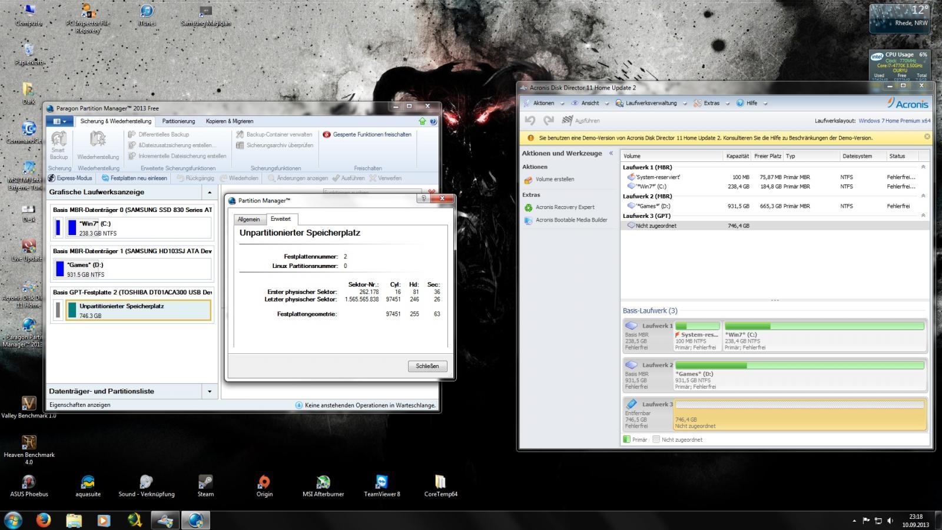Open the Erweitert tab in dialog
Screen dimensions: 942x530
(x=281, y=218)
